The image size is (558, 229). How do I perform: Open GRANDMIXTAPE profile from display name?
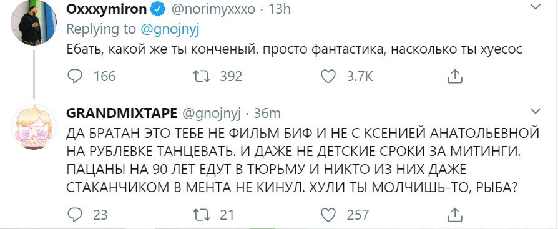coord(122,113)
